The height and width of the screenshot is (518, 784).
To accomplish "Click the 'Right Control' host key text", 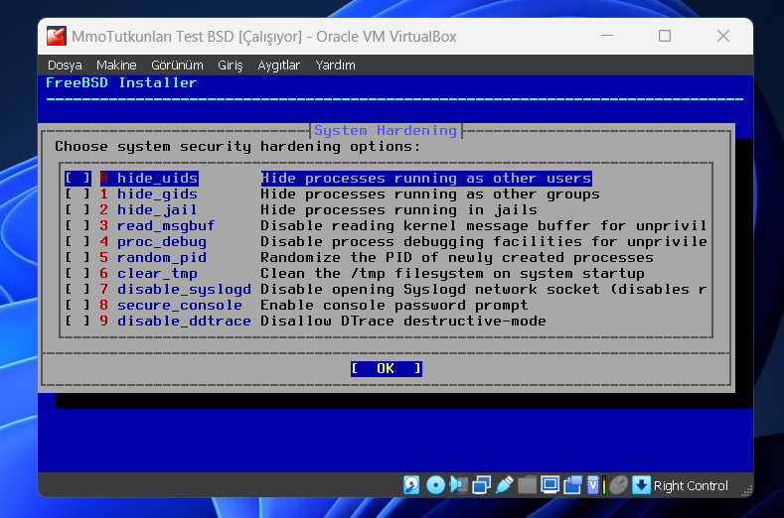I will (x=691, y=486).
